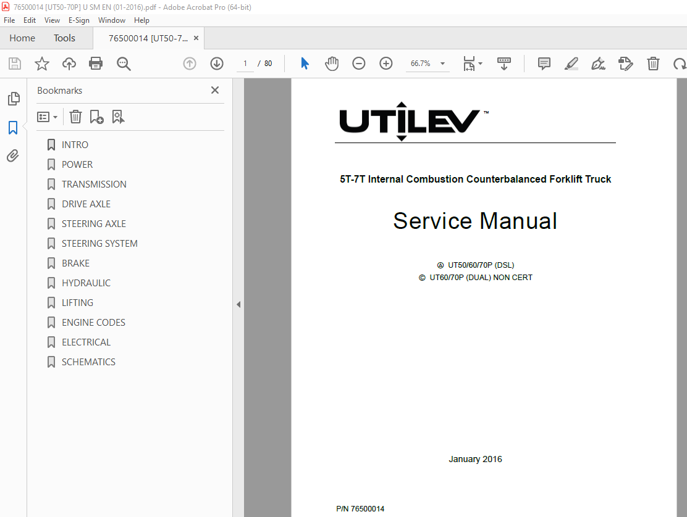The height and width of the screenshot is (517, 687).
Task: Jump to the STEERING SYSTEM bookmark
Action: tap(99, 243)
